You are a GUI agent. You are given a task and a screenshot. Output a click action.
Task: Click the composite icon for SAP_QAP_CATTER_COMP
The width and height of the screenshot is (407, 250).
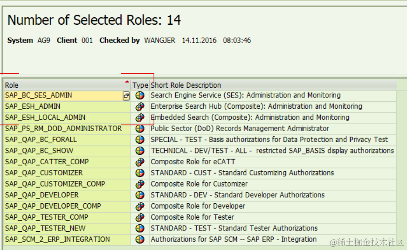(140, 162)
